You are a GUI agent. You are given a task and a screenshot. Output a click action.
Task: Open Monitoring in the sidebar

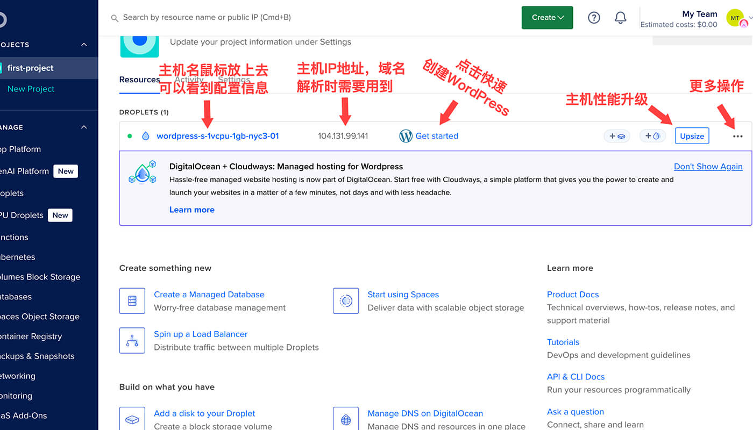(16, 396)
